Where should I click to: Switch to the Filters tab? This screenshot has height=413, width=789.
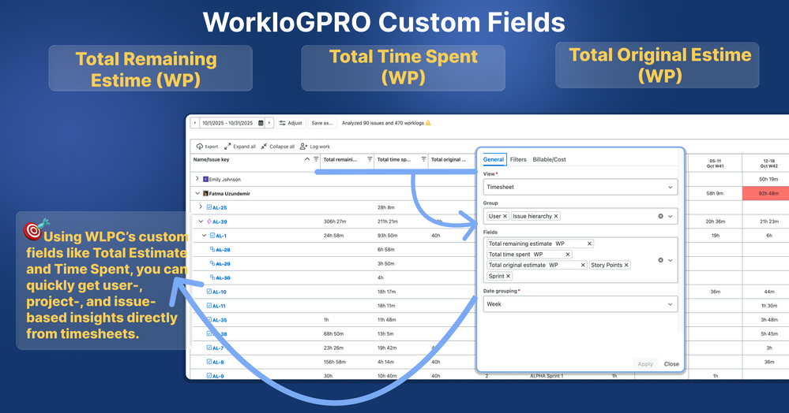click(518, 159)
